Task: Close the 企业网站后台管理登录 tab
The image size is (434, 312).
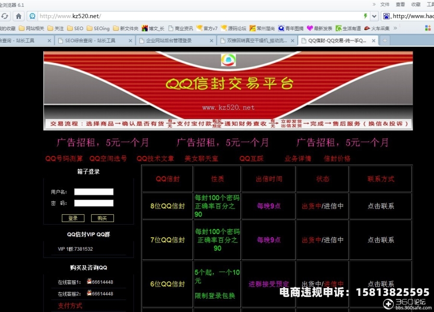Action: click(214, 41)
